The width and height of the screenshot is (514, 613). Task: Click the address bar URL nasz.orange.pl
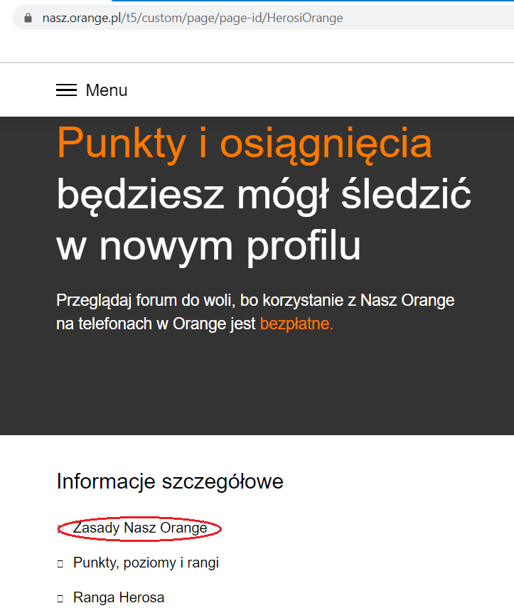point(193,18)
